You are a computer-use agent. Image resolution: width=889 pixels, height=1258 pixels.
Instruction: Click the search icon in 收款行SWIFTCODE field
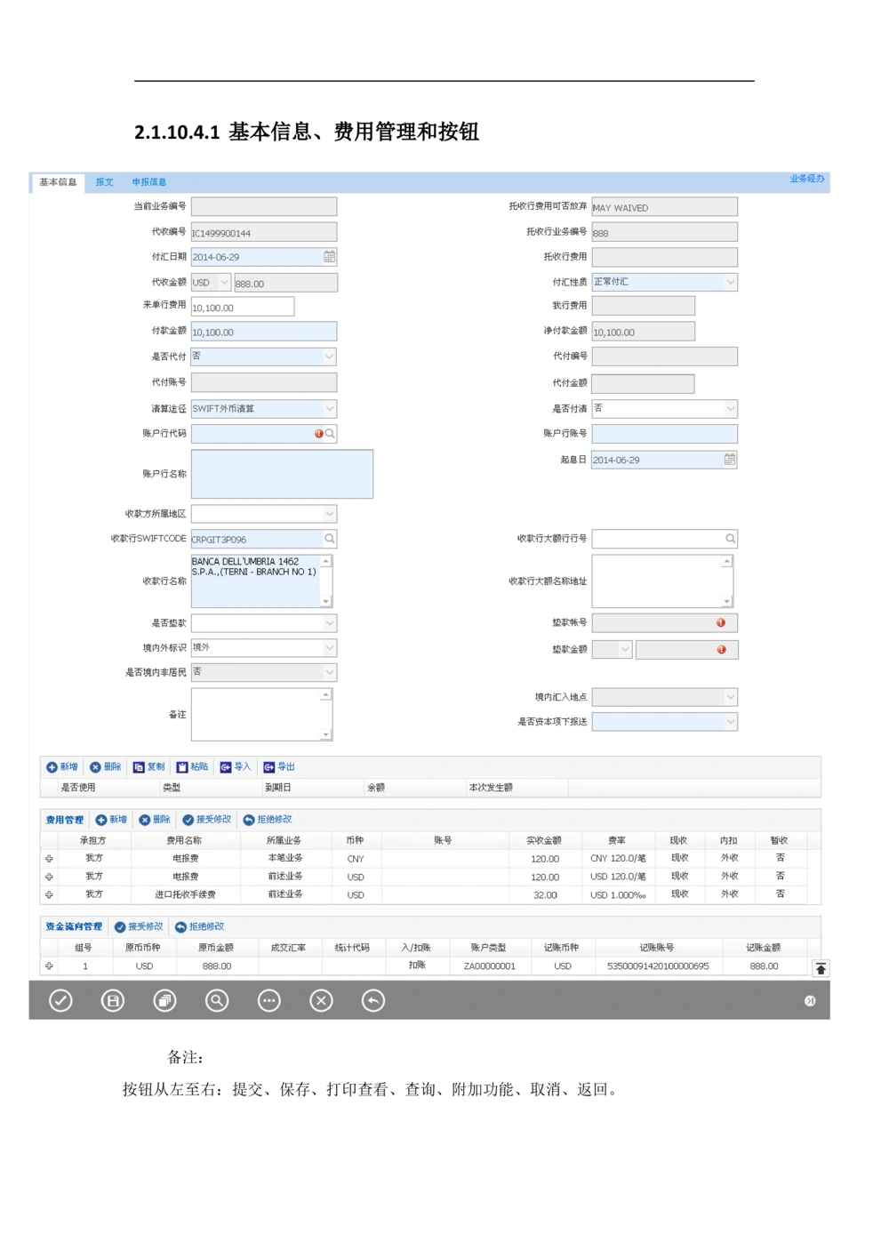(329, 539)
